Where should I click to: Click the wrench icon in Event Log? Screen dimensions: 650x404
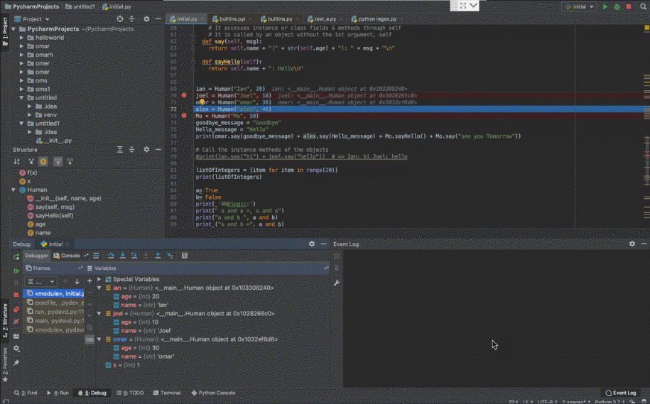coord(337,283)
